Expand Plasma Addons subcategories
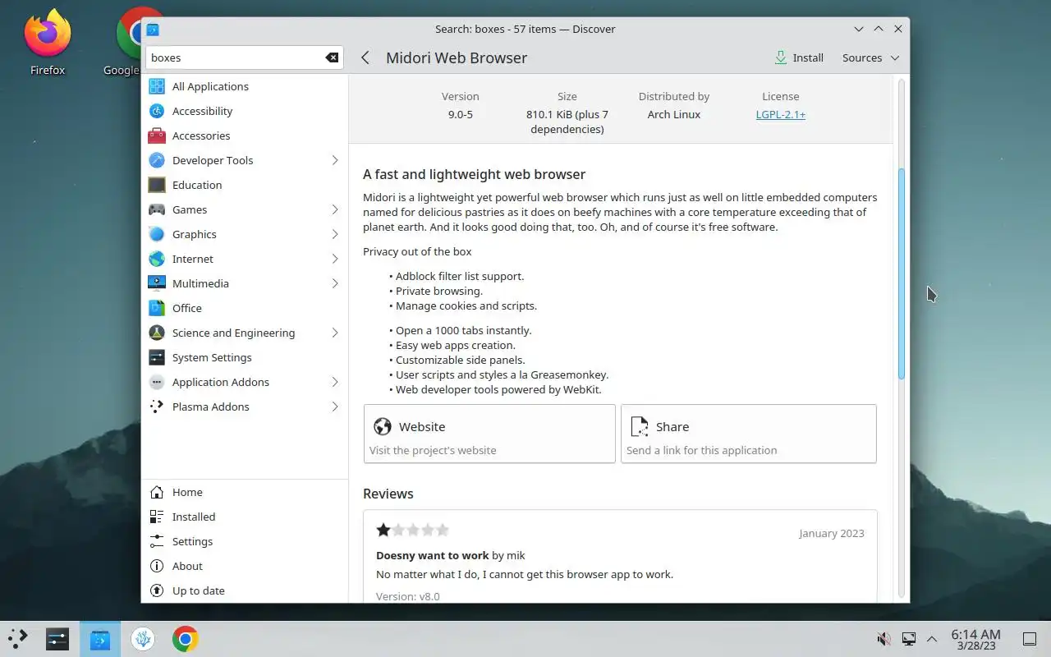This screenshot has height=657, width=1051. pos(335,407)
